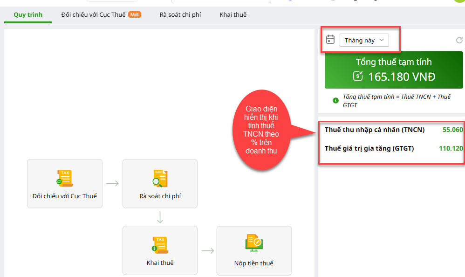Click the Khai thuế workflow step icon
This screenshot has width=465, height=277.
point(160,245)
